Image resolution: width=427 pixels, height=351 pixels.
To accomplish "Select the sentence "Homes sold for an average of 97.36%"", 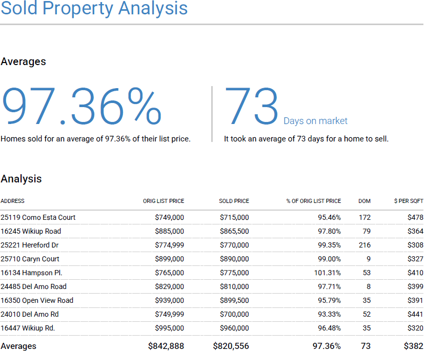I will pos(95,139).
